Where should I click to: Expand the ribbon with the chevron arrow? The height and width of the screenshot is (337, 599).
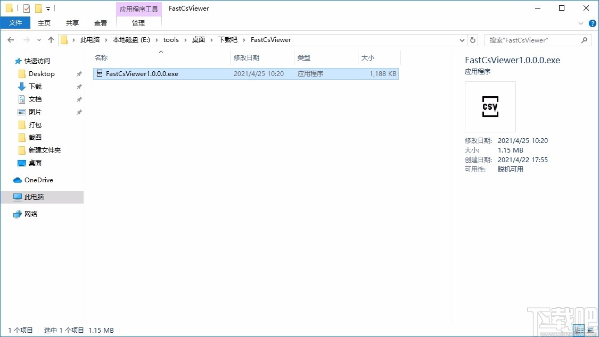(x=581, y=23)
